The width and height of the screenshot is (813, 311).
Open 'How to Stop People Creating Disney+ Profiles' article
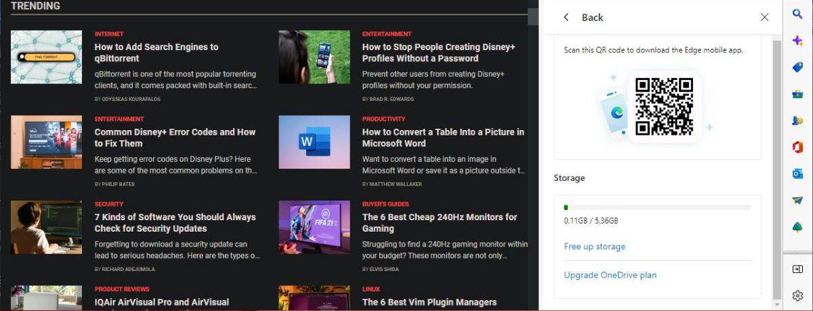point(439,53)
